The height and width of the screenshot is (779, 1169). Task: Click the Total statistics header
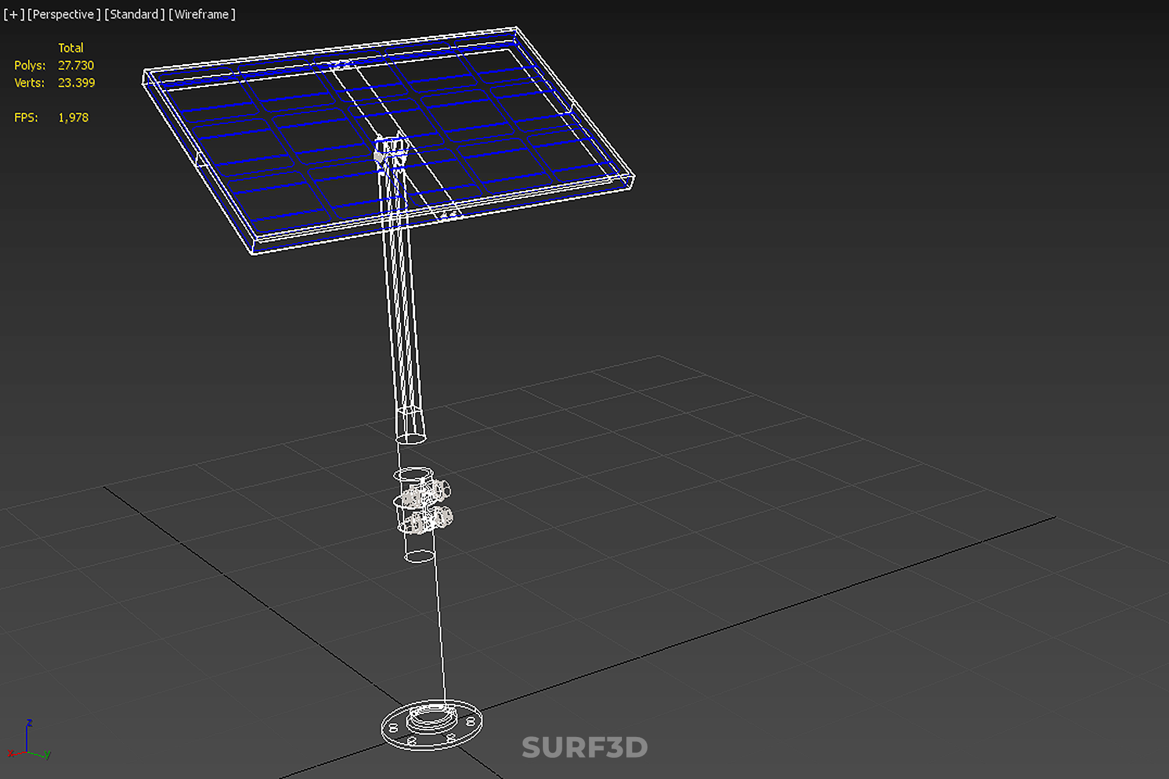click(x=71, y=47)
